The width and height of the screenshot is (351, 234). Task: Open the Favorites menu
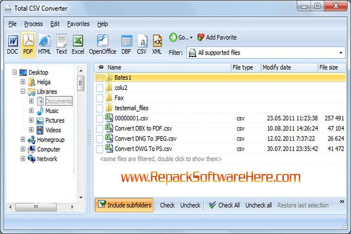78,24
